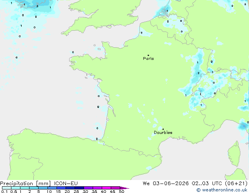Click the legend value '10'
Screen dimensions: 249x193
pyautogui.click(x=49, y=191)
